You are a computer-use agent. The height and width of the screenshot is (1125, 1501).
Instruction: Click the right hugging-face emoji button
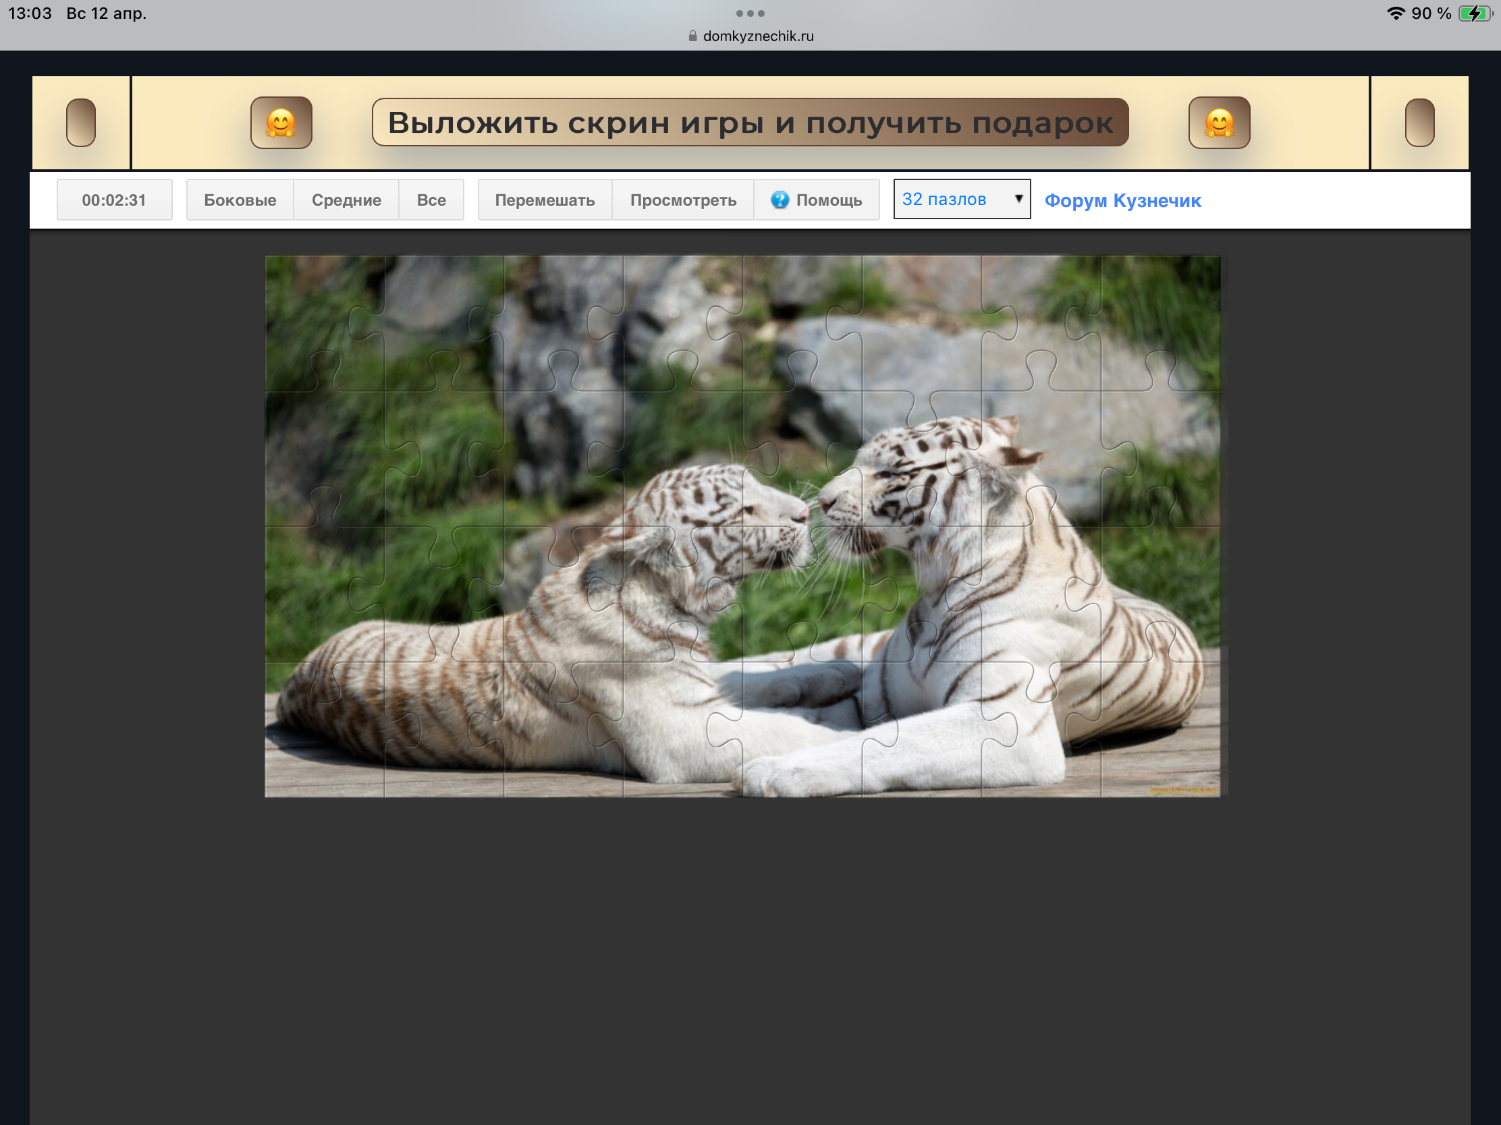coord(1219,123)
